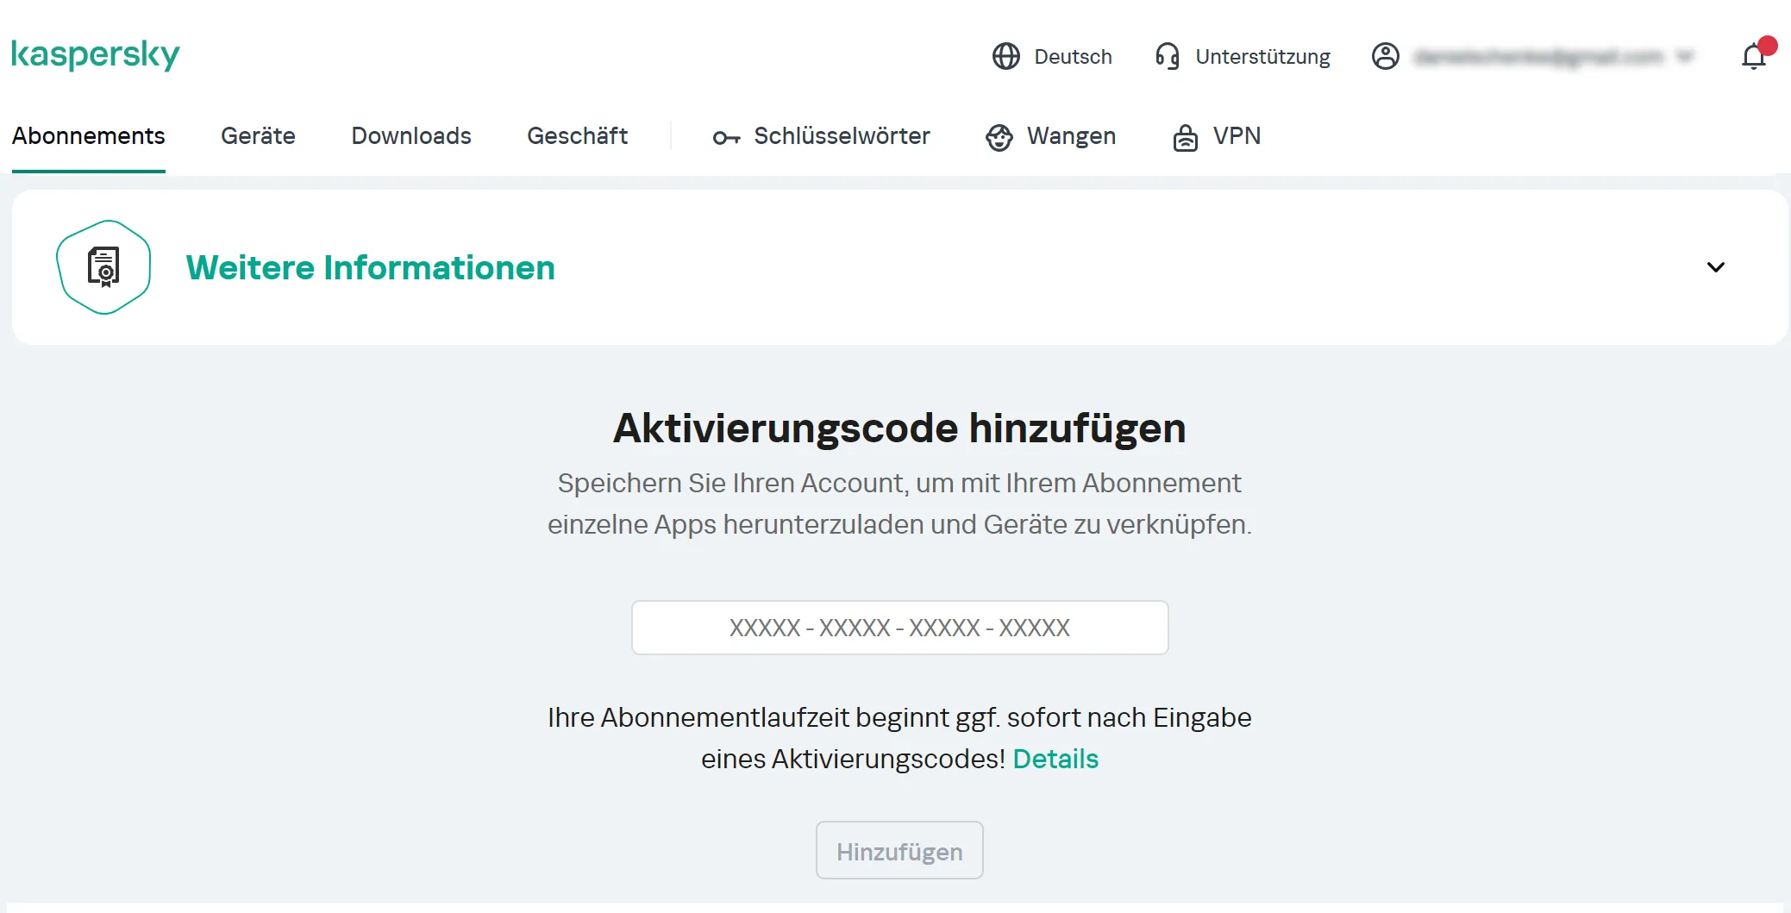
Task: Go to the Downloads tab
Action: coord(410,136)
